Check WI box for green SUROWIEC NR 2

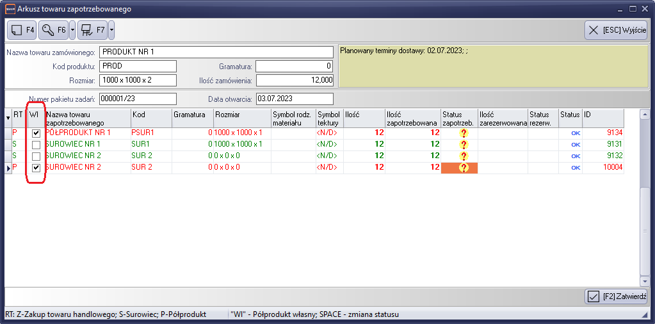(36, 156)
